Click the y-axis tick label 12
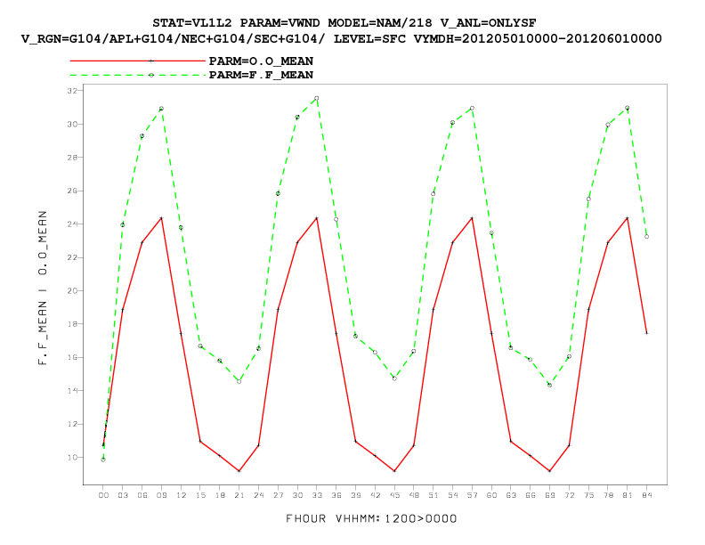The image size is (705, 545). pos(72,424)
